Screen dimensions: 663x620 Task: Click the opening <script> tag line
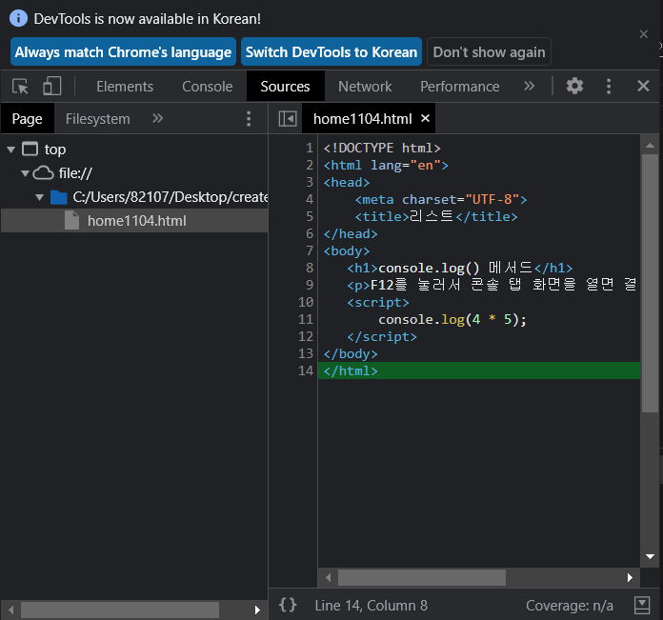[377, 303]
